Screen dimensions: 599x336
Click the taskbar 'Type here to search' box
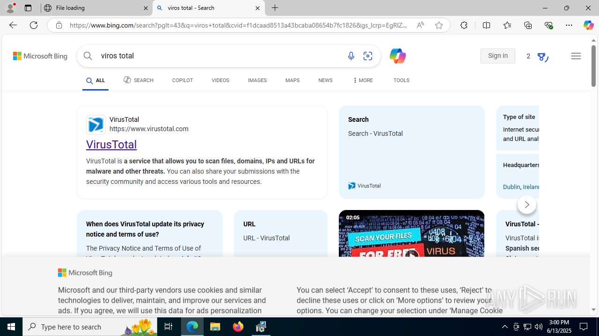coord(90,327)
